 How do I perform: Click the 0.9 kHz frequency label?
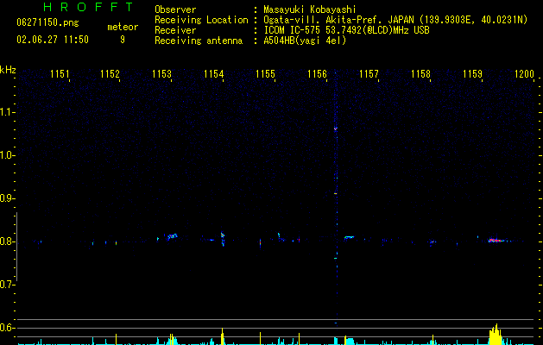click(x=7, y=198)
